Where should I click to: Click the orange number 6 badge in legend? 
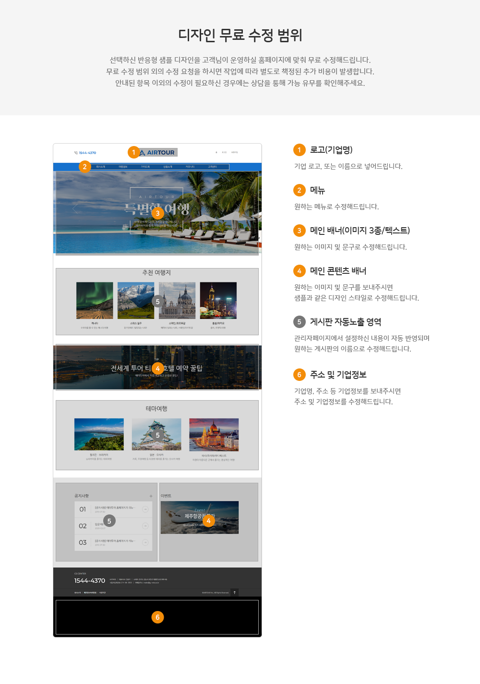299,375
